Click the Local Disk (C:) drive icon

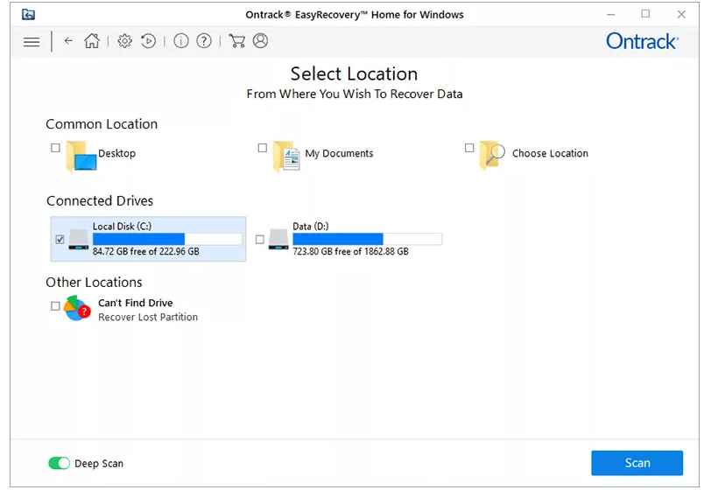tap(79, 240)
